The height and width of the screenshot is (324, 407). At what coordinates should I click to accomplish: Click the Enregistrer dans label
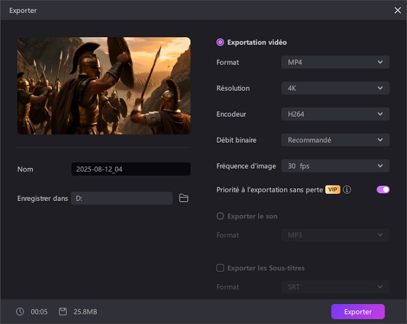[43, 199]
